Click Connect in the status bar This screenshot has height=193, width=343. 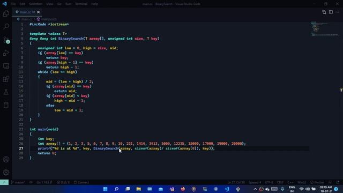click(81, 182)
